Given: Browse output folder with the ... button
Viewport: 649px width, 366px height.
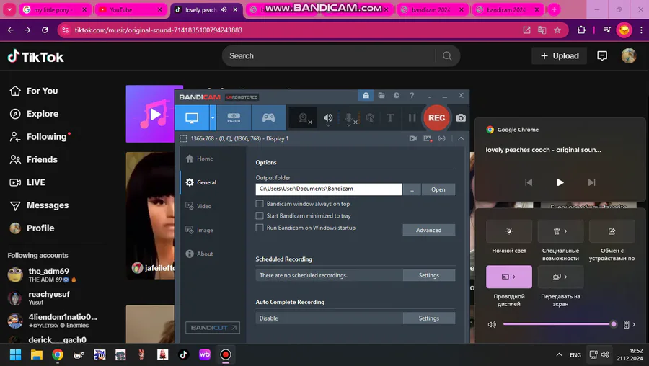Looking at the screenshot, I should pyautogui.click(x=412, y=189).
